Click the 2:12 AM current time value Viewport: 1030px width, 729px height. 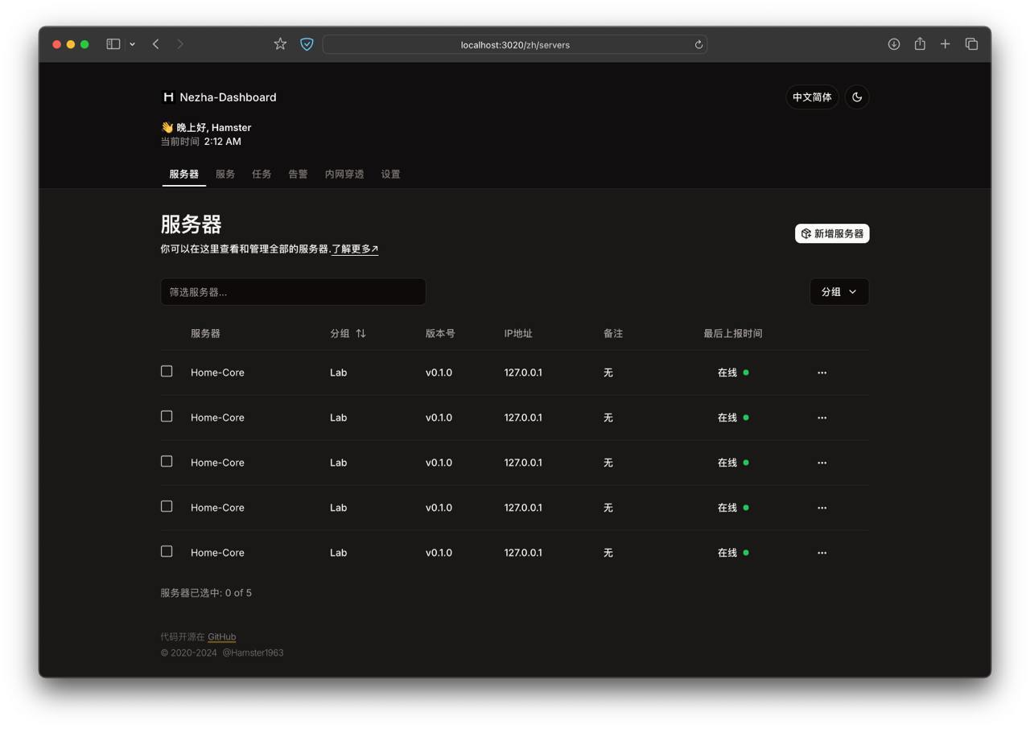click(223, 142)
